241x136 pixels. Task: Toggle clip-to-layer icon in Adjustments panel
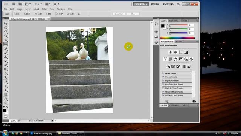(x=194, y=101)
